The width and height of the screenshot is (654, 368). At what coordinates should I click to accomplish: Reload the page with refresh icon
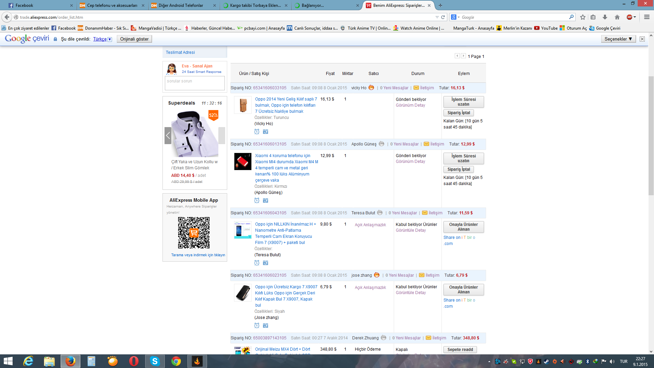click(x=443, y=17)
